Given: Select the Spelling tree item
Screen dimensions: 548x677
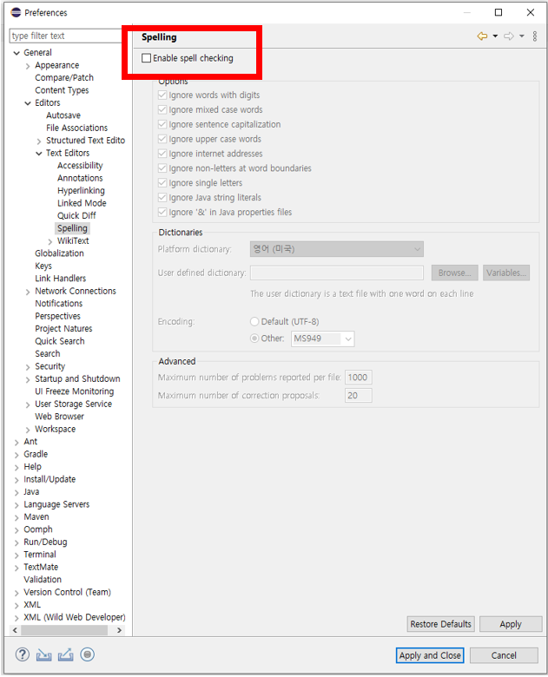Looking at the screenshot, I should (x=72, y=228).
